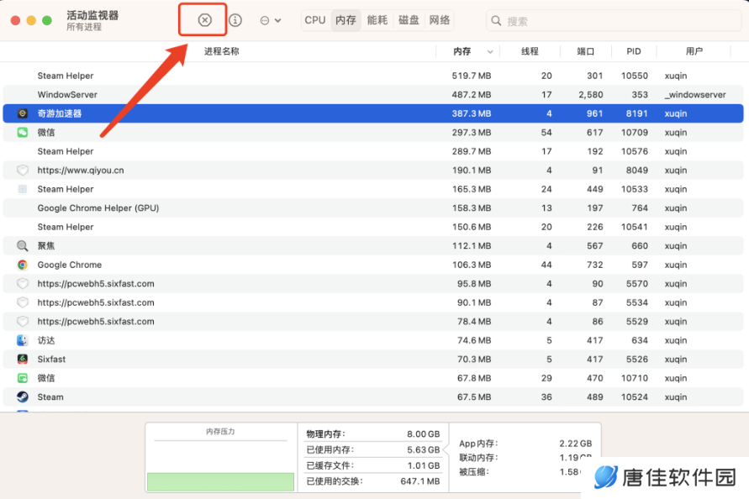This screenshot has height=499, width=749.
Task: Show the 网络 tab
Action: pos(440,20)
